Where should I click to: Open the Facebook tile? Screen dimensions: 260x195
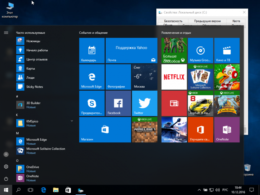pyautogui.click(x=118, y=103)
